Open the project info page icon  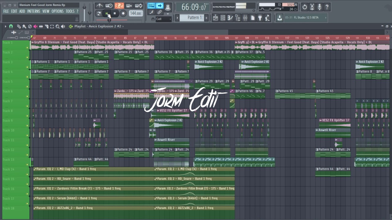[252, 18]
